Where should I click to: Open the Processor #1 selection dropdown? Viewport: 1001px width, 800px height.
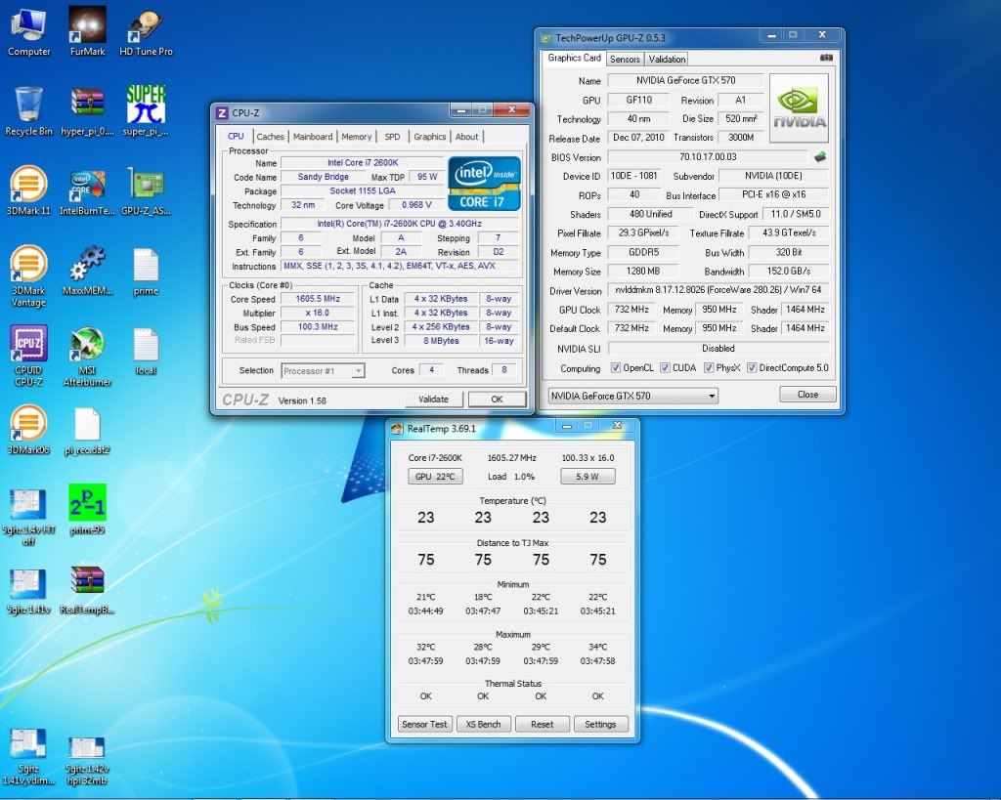coord(323,370)
